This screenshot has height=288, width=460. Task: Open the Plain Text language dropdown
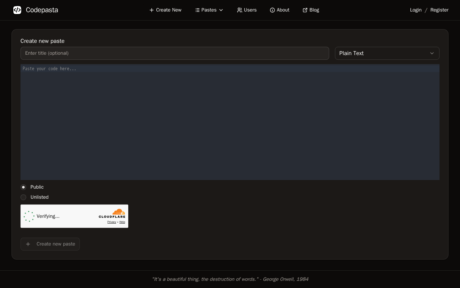tap(387, 53)
